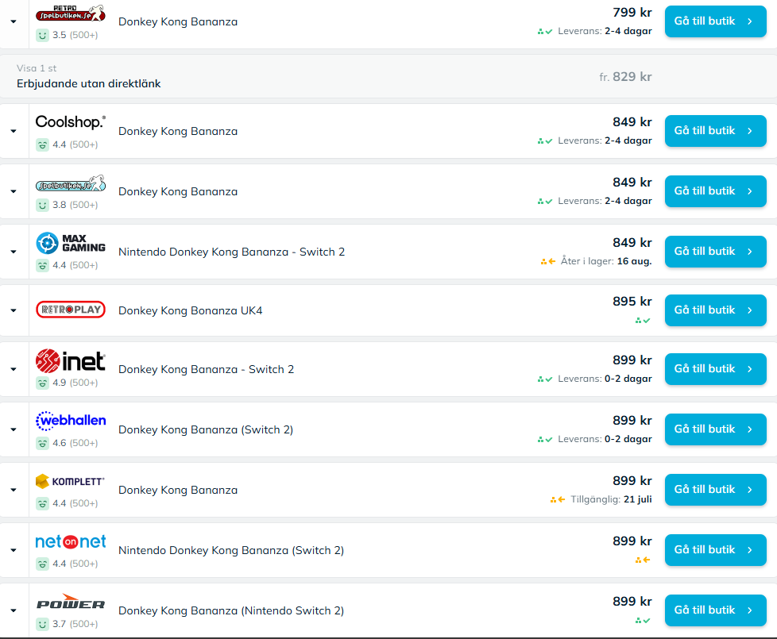This screenshot has width=777, height=639.
Task: Click Coolshop 4.4 rating smiley icon
Action: [x=43, y=145]
